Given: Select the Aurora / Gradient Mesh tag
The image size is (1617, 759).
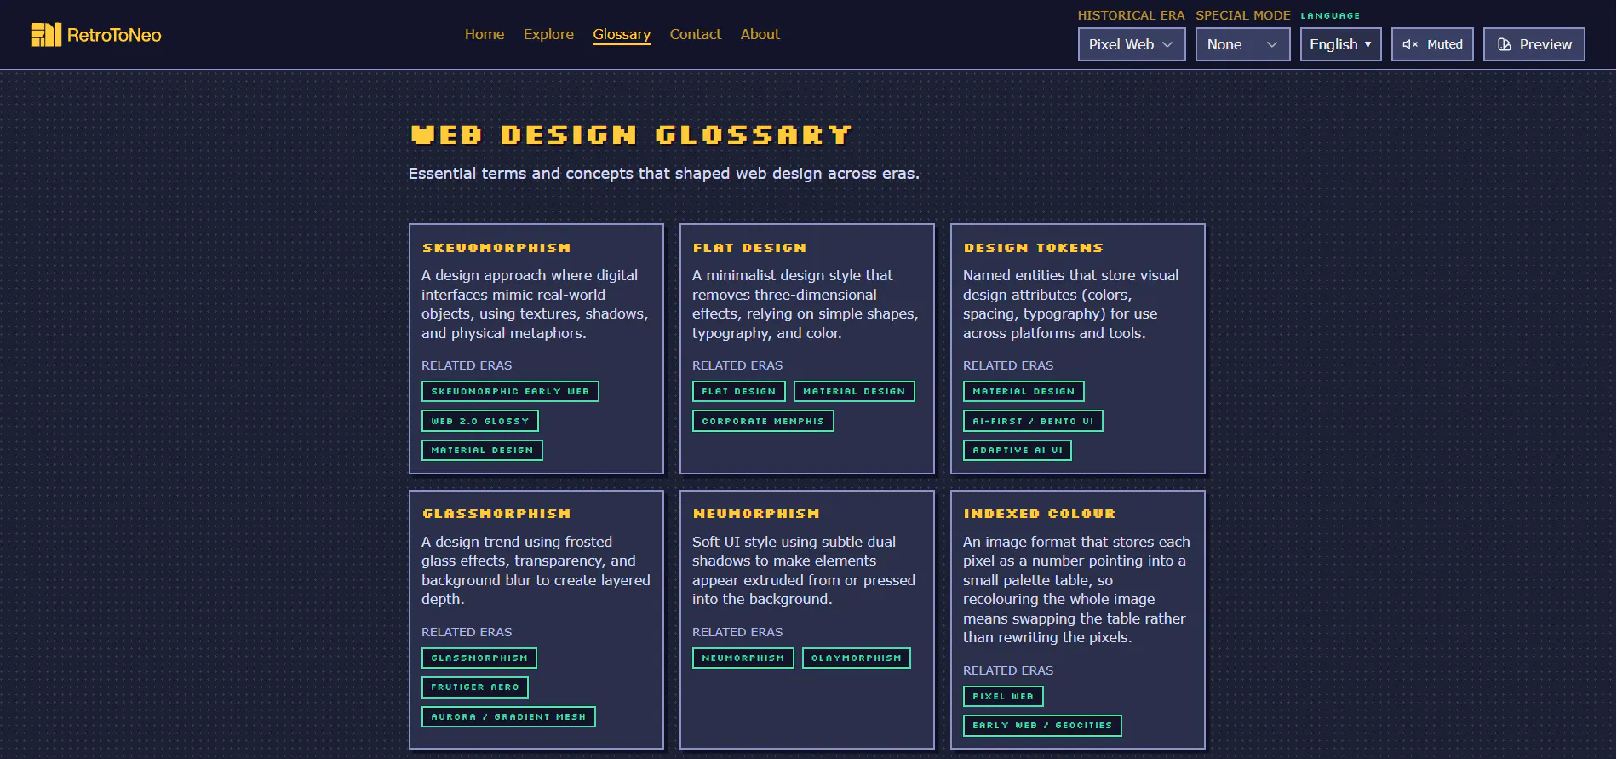Looking at the screenshot, I should 508,717.
